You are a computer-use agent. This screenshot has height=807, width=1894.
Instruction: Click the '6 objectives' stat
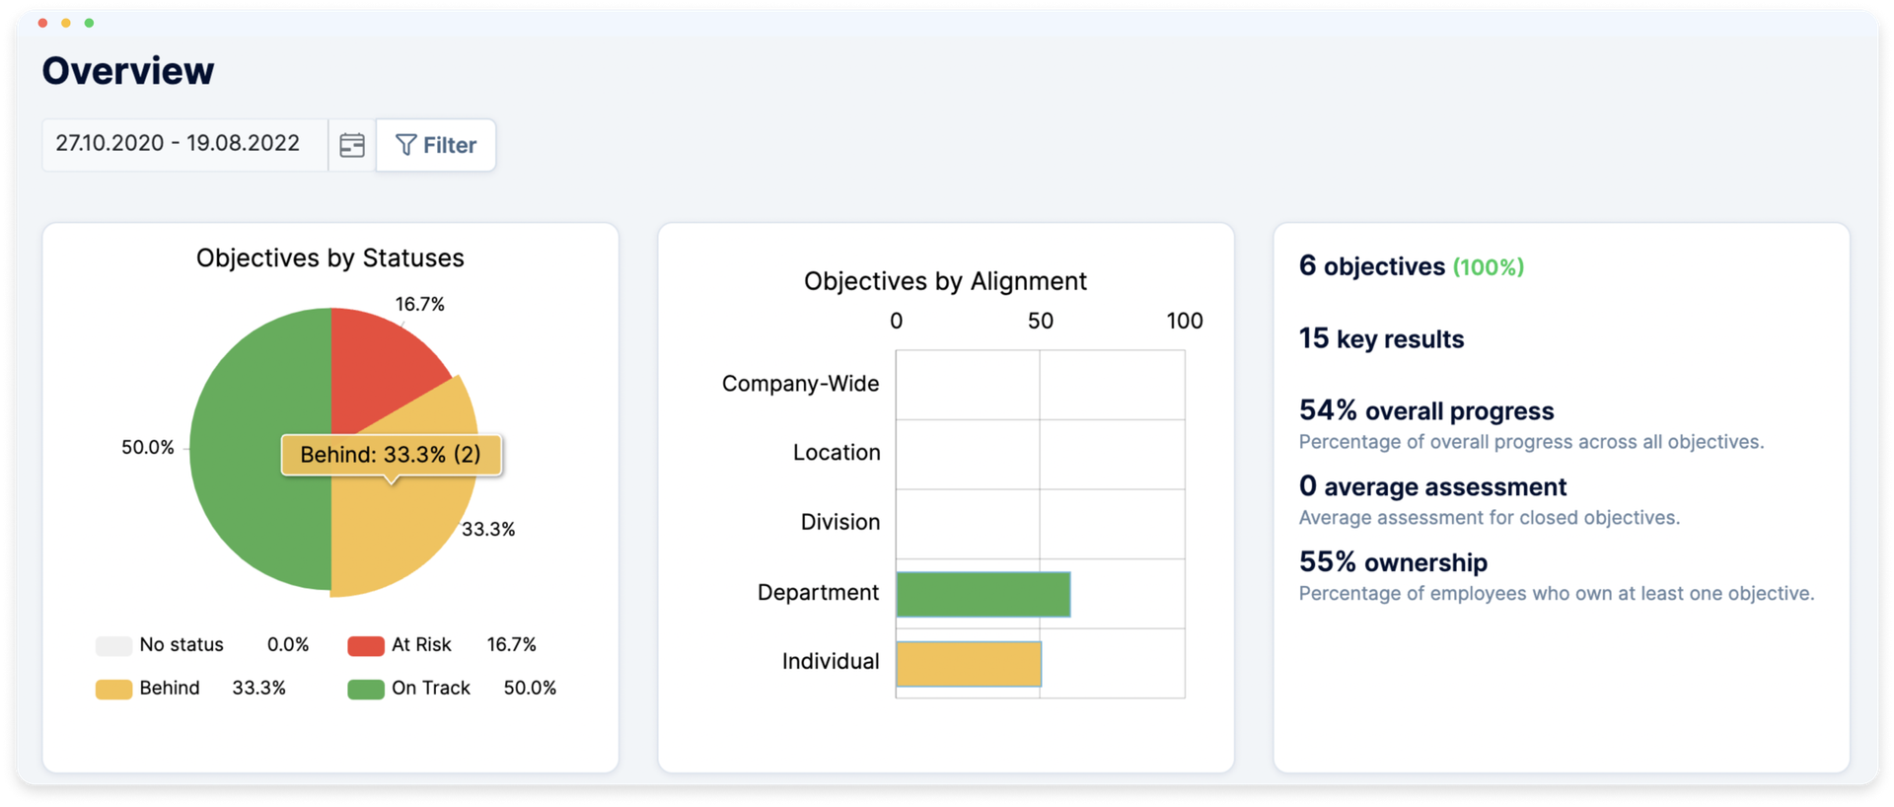[1372, 266]
